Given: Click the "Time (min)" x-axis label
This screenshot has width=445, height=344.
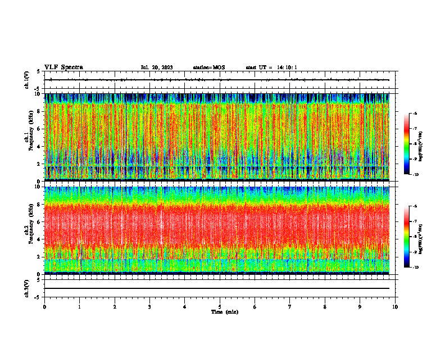Looking at the screenshot, I should coord(225,312).
